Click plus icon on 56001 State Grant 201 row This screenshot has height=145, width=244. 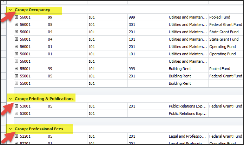coord(16,32)
